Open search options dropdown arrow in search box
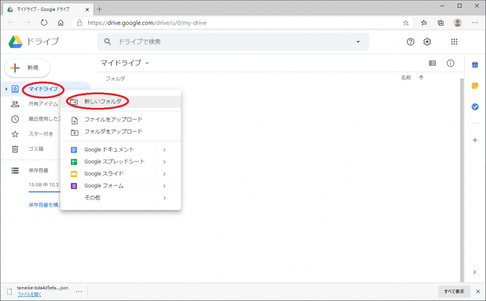The image size is (486, 301). (x=358, y=42)
